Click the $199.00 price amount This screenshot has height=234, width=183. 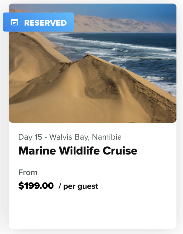pyautogui.click(x=36, y=186)
